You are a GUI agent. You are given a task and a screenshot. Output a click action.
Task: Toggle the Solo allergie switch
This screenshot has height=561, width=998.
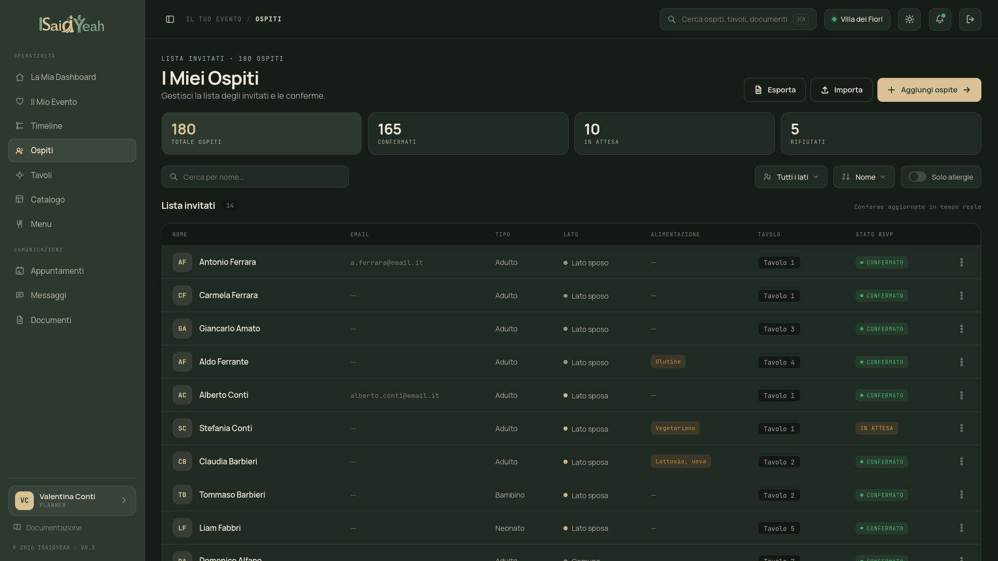[x=917, y=177]
